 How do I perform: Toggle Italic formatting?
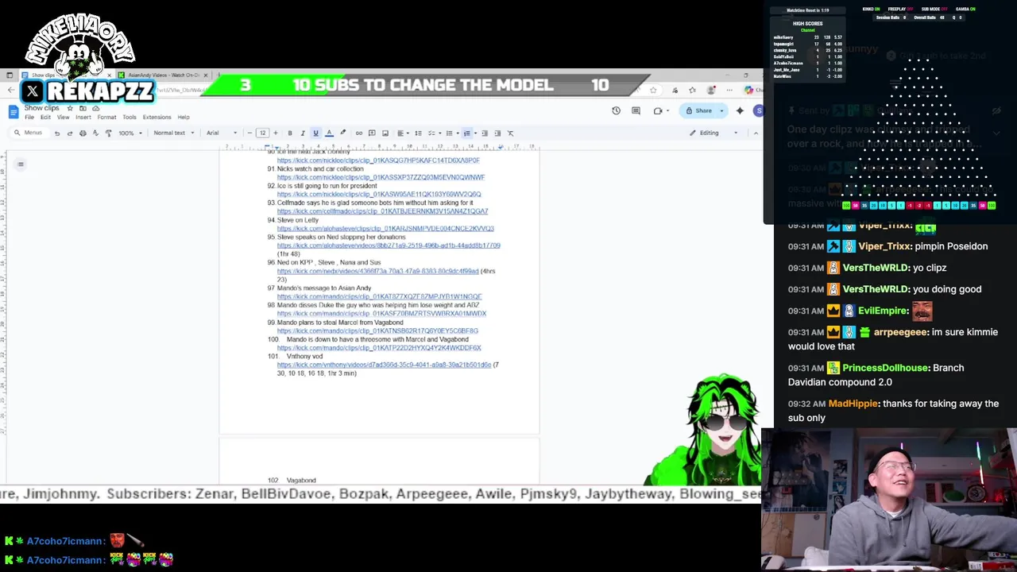(302, 133)
